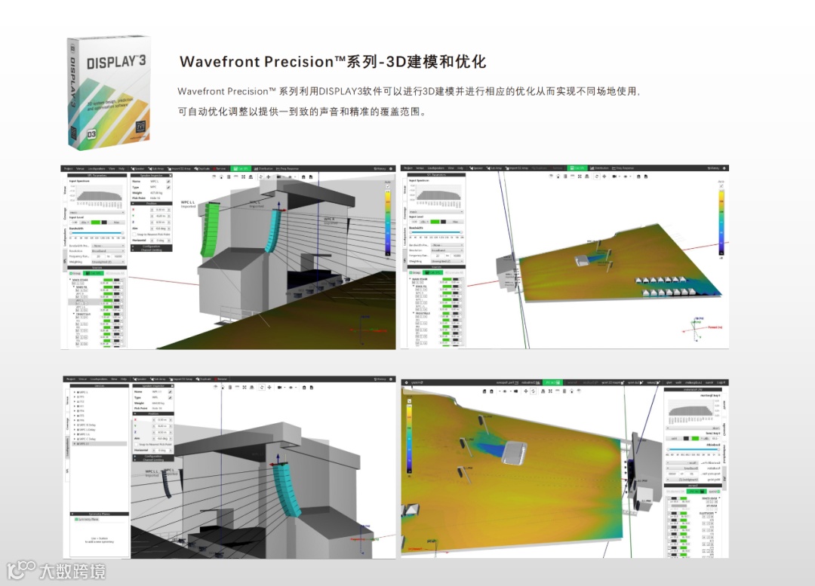Open Project menu in wide heatmap window
Viewport: 815px width, 586px height.
pos(408,168)
